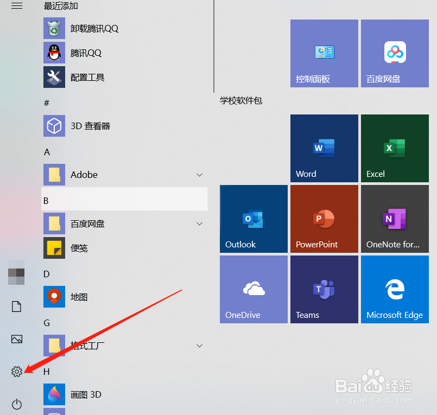Open 腾讯QQ app from recently added
437x415 pixels.
point(124,53)
